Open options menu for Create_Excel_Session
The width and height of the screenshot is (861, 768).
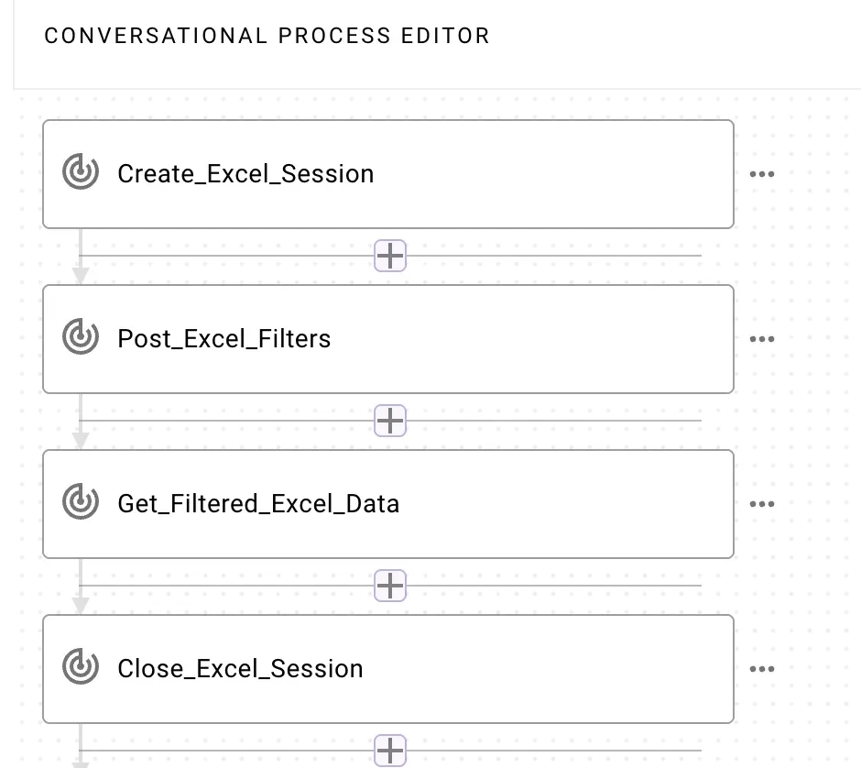761,174
